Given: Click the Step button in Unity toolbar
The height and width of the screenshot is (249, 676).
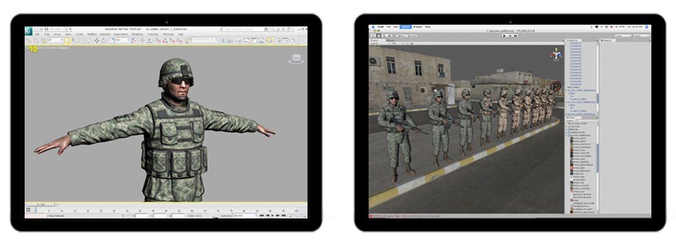Looking at the screenshot, I should tap(516, 36).
